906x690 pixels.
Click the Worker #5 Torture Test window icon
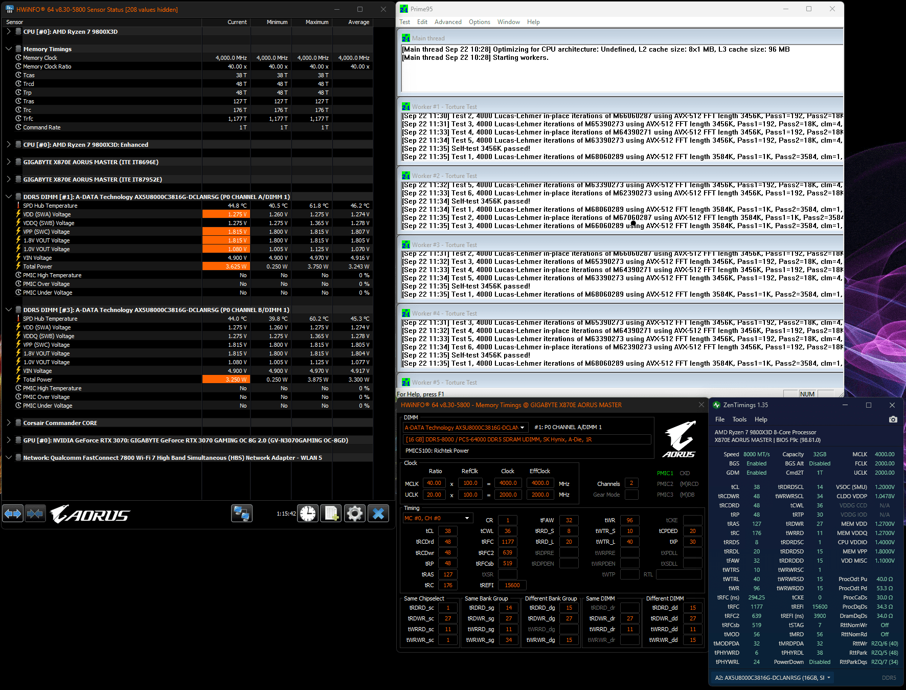pyautogui.click(x=405, y=383)
